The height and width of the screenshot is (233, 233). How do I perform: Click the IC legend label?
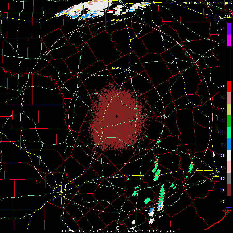(222, 167)
